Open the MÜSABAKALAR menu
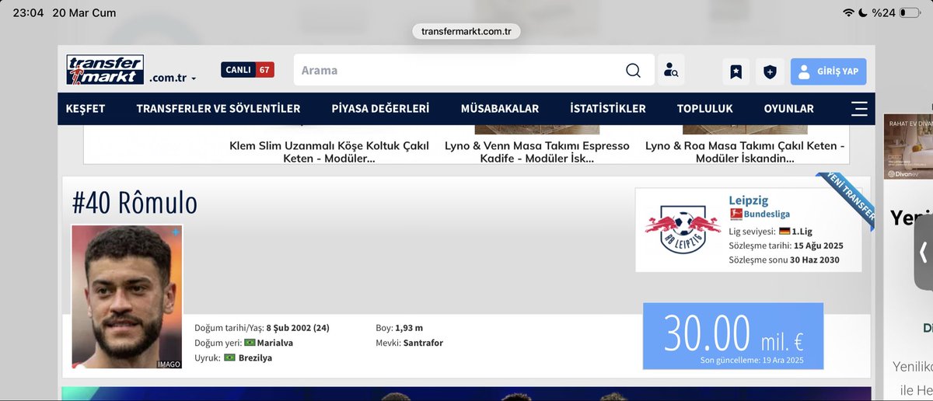This screenshot has width=933, height=401. click(499, 109)
